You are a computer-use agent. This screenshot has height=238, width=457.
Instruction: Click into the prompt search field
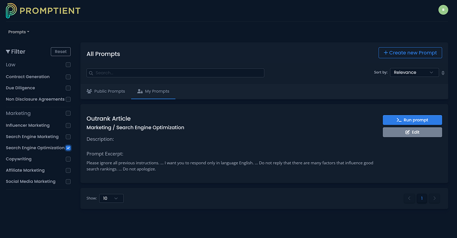pos(175,73)
